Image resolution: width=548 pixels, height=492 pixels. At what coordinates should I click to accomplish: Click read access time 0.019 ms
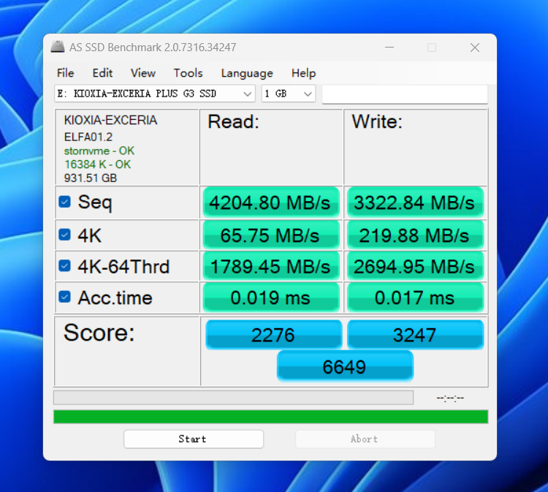271,298
